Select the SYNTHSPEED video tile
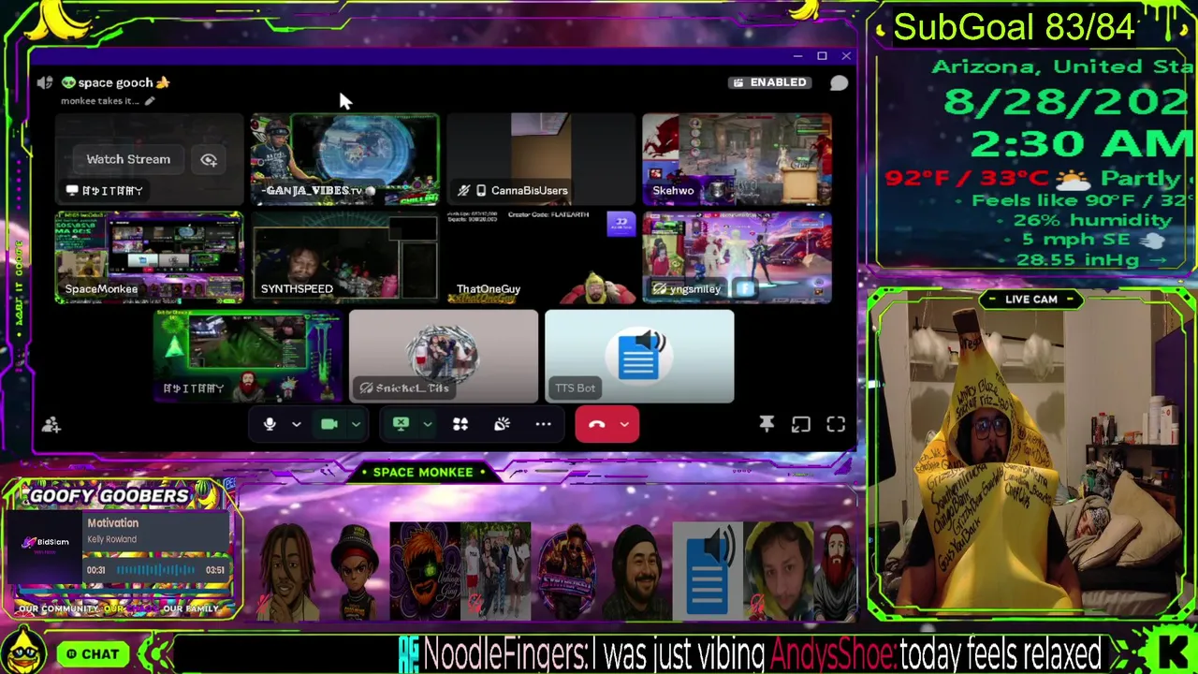The image size is (1198, 674). (x=344, y=257)
